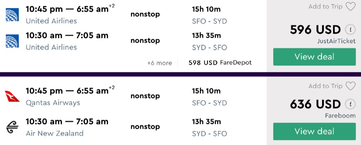361x145 pixels.
Task: Click the Qantas Airways kangaroo logo
Action: 12,97
